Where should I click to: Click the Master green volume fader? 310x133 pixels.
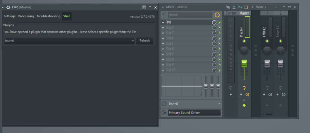[x=244, y=64]
